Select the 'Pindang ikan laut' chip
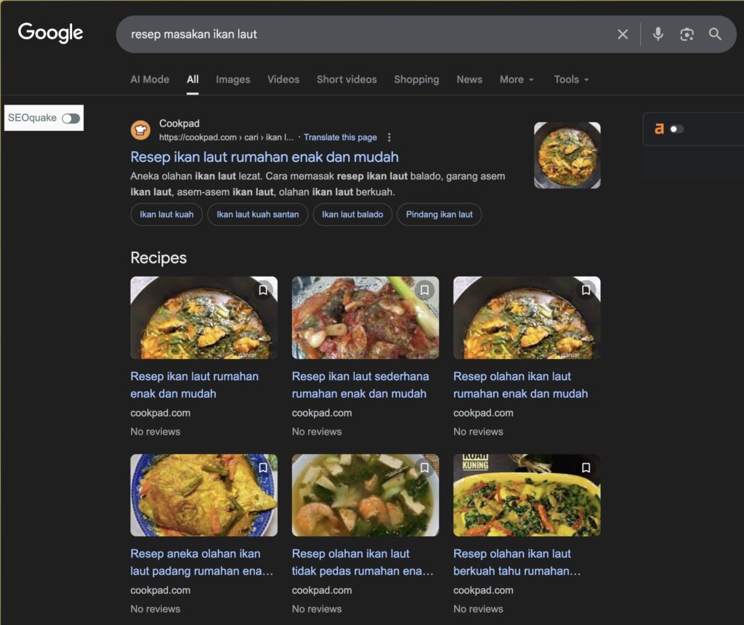The width and height of the screenshot is (744, 625). (x=440, y=214)
